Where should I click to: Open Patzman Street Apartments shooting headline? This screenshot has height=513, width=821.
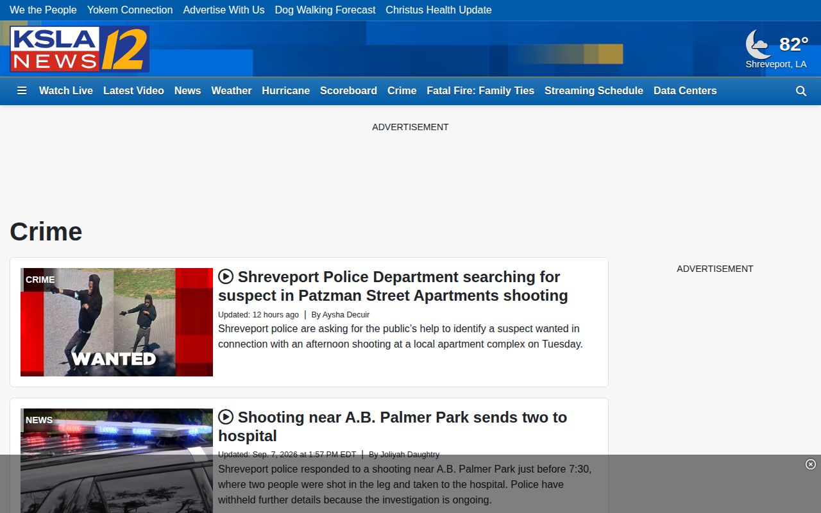click(x=393, y=286)
